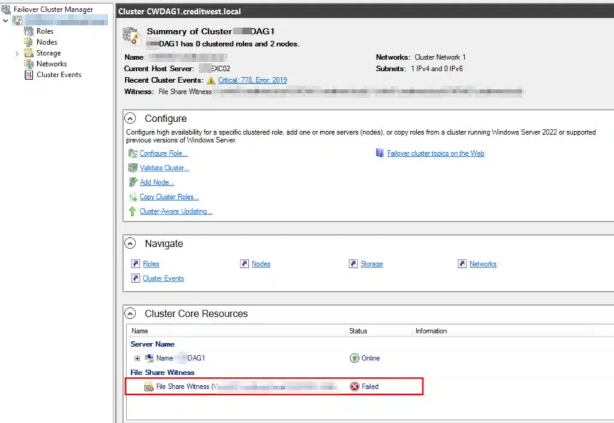Expand the Server Name resource plus box

(x=137, y=358)
